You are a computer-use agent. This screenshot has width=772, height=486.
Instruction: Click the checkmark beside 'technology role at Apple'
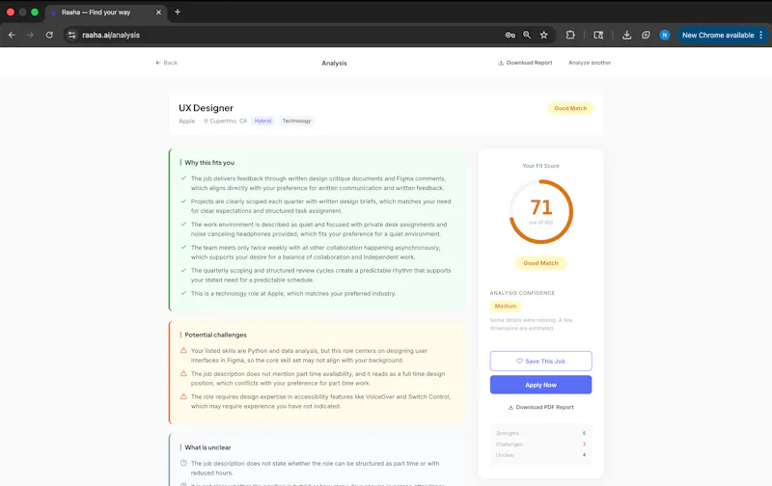click(183, 293)
